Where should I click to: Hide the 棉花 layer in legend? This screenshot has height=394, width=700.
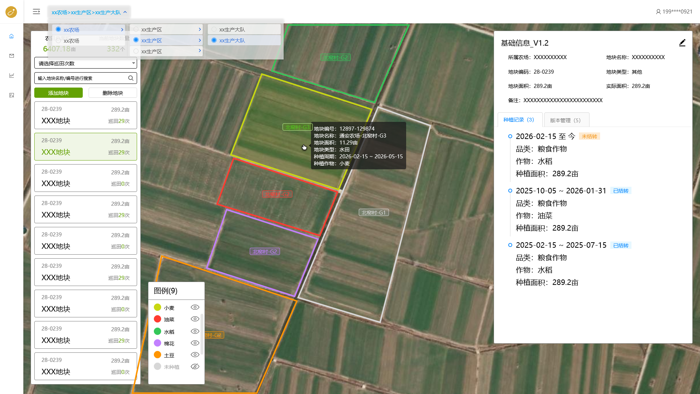click(x=195, y=343)
